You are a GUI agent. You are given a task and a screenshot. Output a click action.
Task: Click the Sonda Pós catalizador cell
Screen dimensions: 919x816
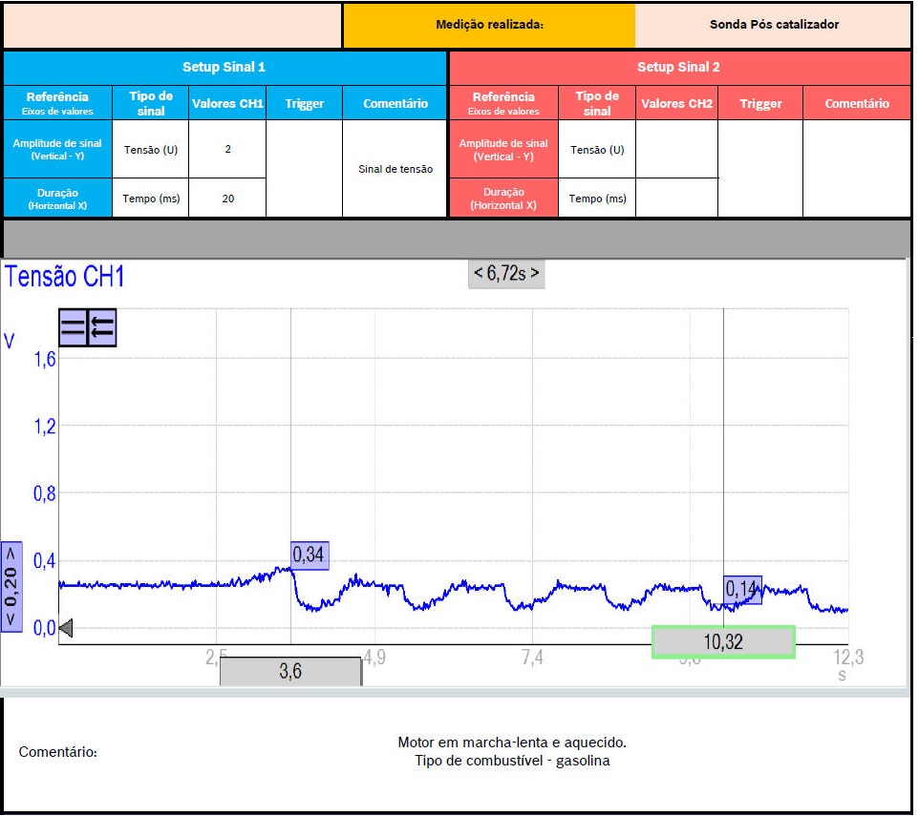tap(774, 25)
